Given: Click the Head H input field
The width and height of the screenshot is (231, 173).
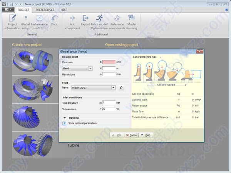Looking at the screenshot, I should tap(109, 68).
